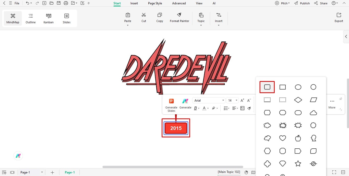Viewport: 349px width, 176px height.
Task: Open the help question mark menu
Action: [x=335, y=3]
